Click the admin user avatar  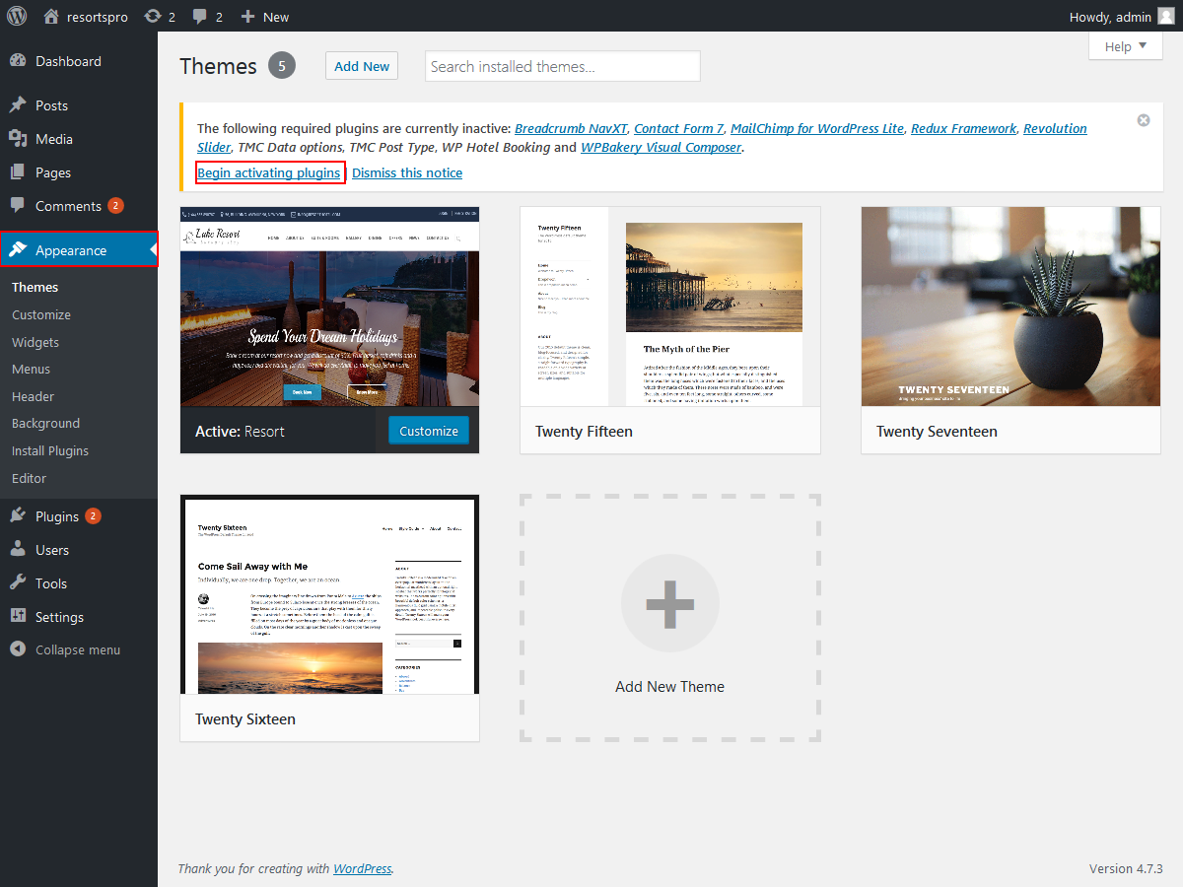point(1165,17)
